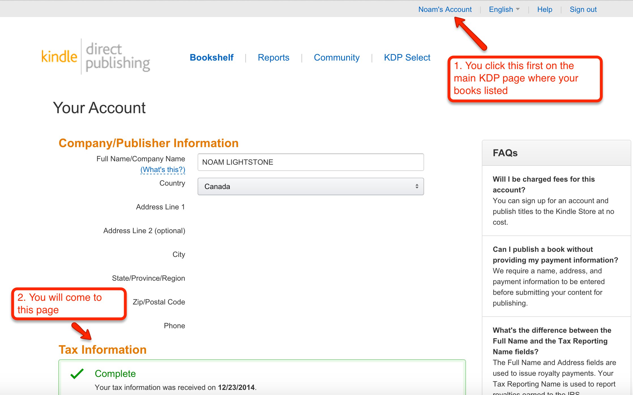
Task: Click the Full Name/Company Name field
Action: (311, 162)
